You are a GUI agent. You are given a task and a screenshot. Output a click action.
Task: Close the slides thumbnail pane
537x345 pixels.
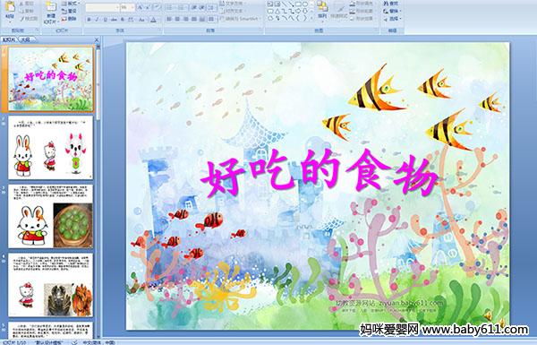(x=97, y=39)
